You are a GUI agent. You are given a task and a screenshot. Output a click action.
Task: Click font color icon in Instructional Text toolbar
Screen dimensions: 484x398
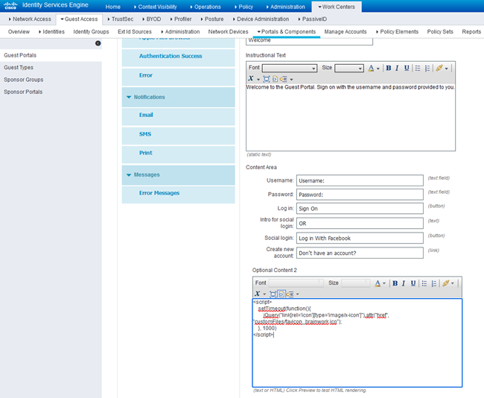[x=371, y=68]
